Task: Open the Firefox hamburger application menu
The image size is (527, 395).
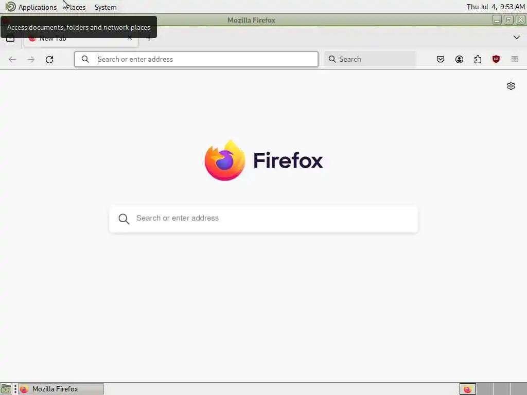Action: point(515,60)
